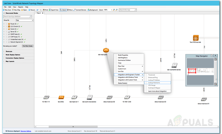Expand the SNMP Node group

(4, 34)
